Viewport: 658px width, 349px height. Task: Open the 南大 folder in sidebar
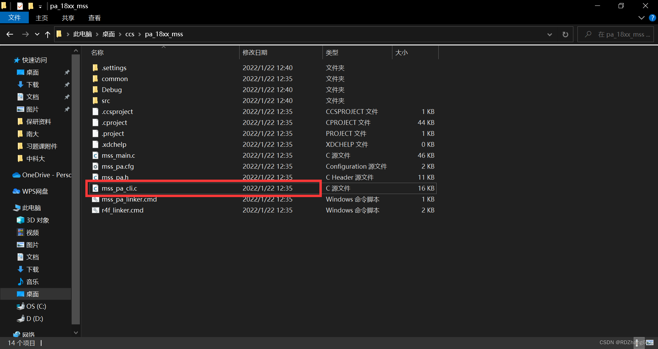pos(32,134)
